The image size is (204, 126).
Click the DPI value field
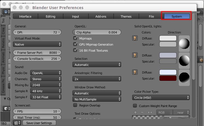37,32
